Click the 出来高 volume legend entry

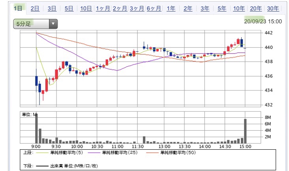pyautogui.click(x=74, y=166)
